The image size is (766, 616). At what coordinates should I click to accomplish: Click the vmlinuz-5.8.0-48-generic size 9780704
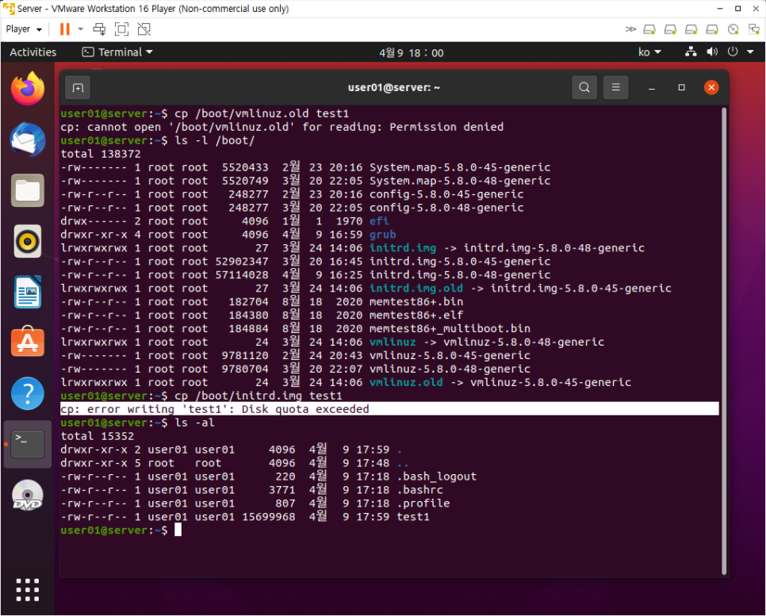pyautogui.click(x=245, y=369)
